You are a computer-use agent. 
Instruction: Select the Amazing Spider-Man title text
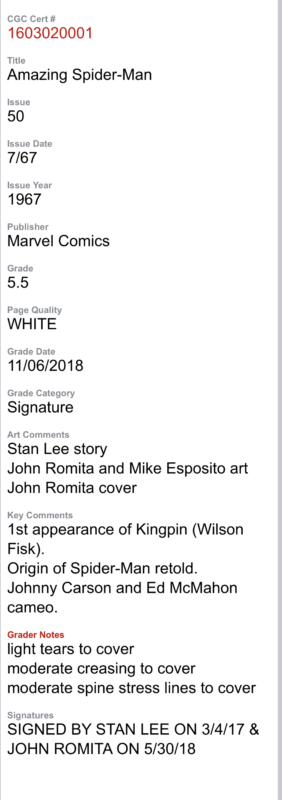click(80, 75)
